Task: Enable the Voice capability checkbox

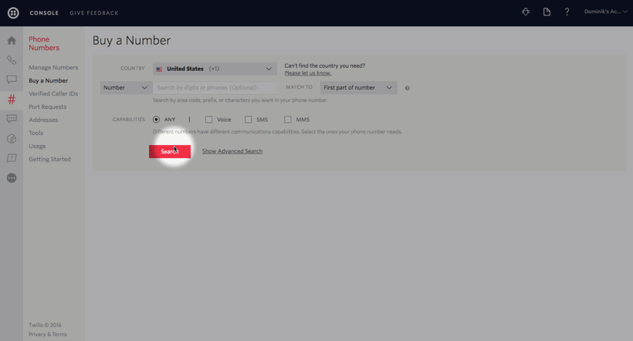Action: (x=208, y=120)
